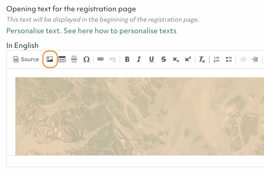The width and height of the screenshot is (264, 172).
Task: Insert an image using the circled toolbar icon
Action: pyautogui.click(x=50, y=59)
